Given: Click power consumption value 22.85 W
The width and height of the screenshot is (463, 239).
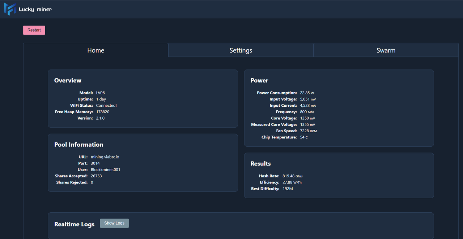Looking at the screenshot, I should tap(307, 93).
